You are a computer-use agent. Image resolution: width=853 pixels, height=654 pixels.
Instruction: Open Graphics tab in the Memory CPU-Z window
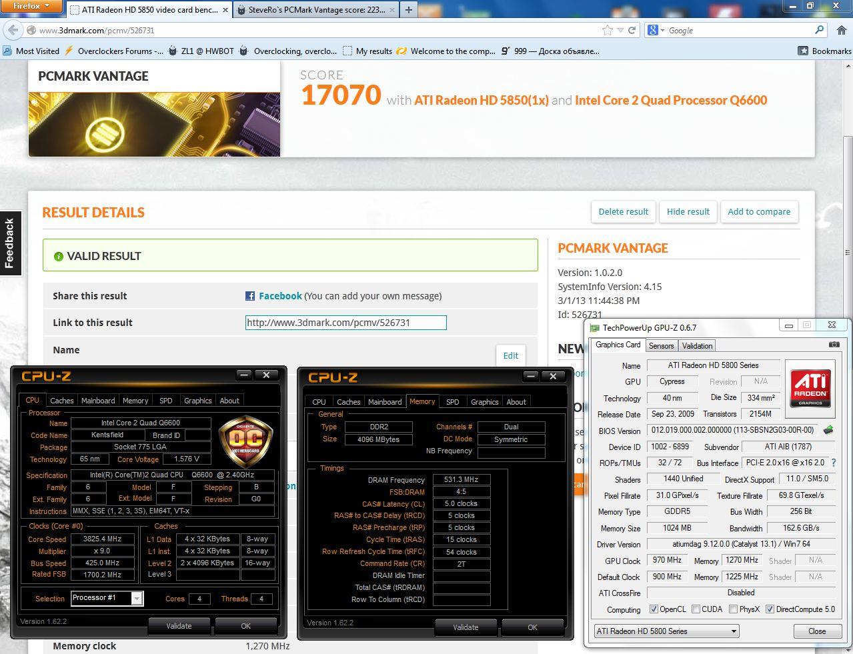coord(485,402)
